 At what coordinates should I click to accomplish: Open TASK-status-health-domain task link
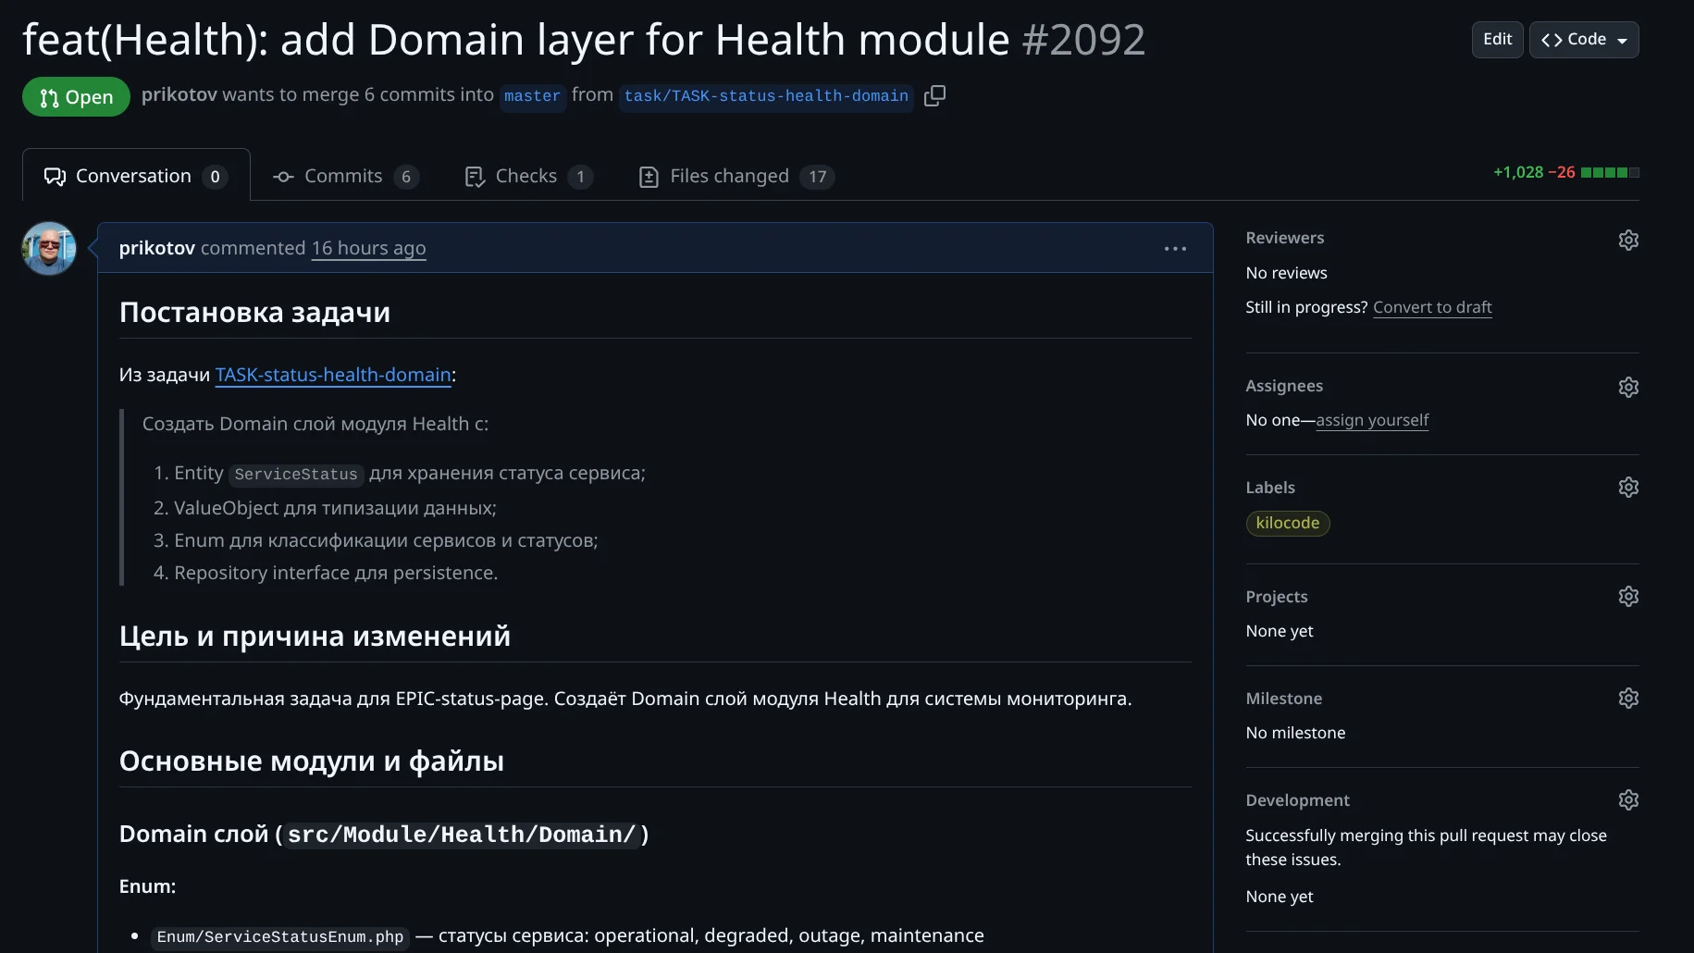click(333, 375)
